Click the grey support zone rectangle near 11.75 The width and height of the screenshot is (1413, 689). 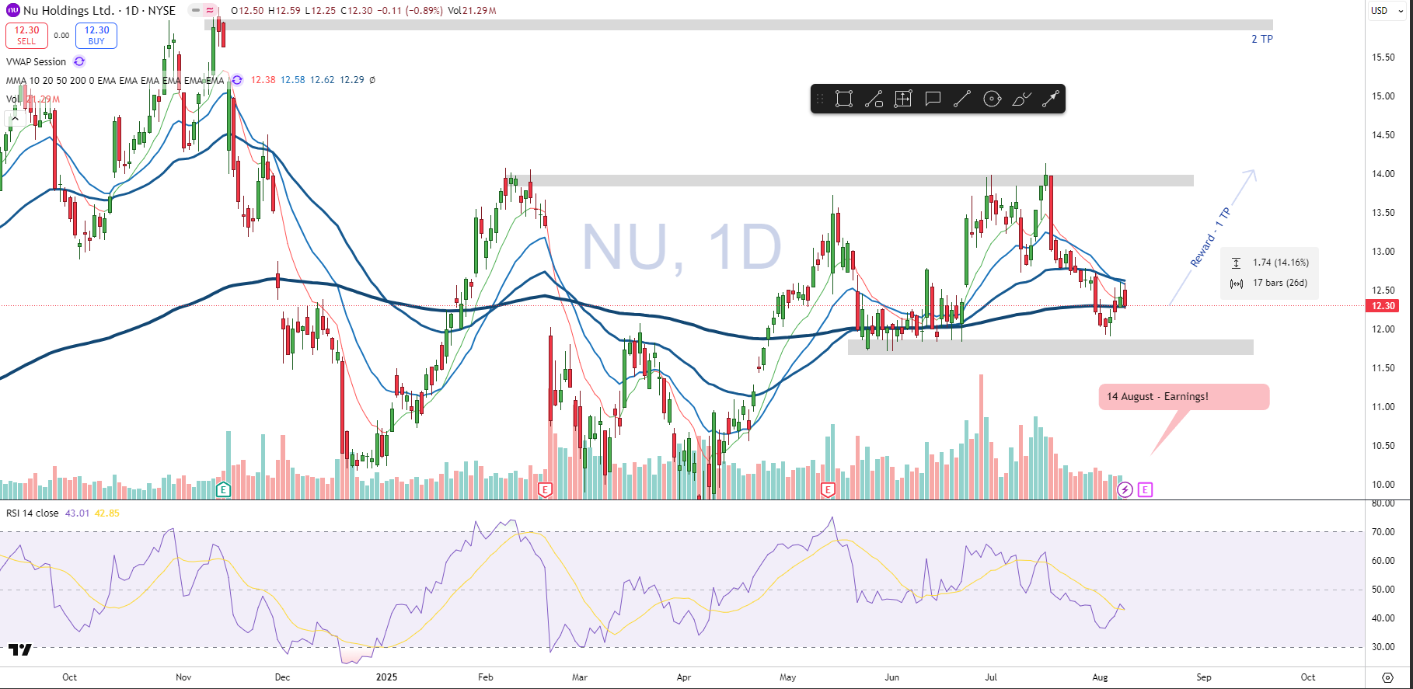click(x=1051, y=347)
